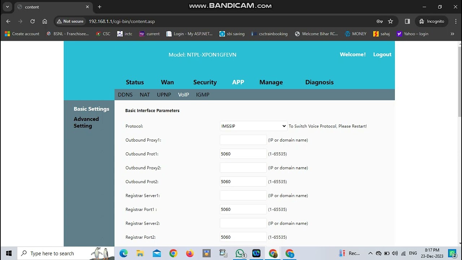Open the Yahoo login bookmark
Screen dimensions: 462x260
[x=413, y=34]
